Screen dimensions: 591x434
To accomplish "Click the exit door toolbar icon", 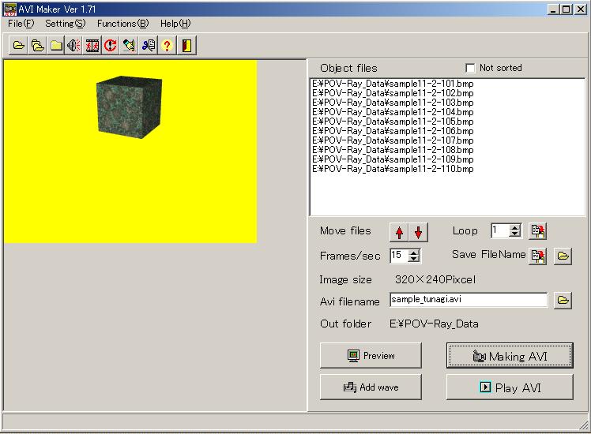I will point(186,46).
